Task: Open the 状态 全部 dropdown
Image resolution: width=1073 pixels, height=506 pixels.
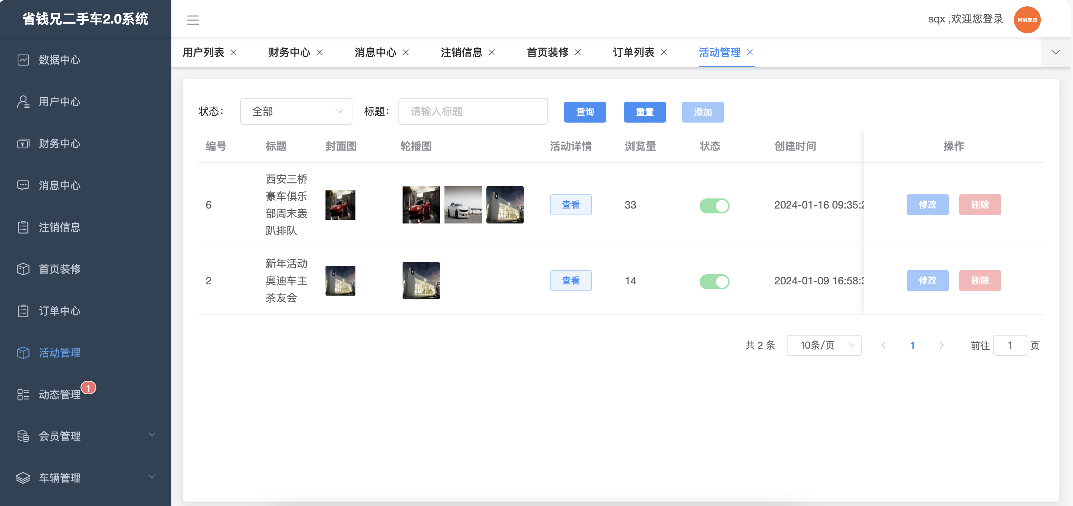Action: (296, 111)
